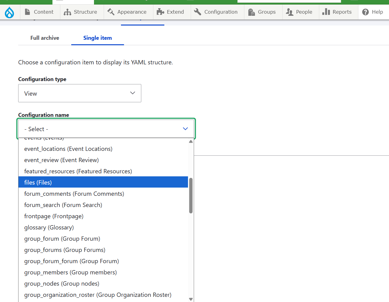The width and height of the screenshot is (389, 302).
Task: Click the dropdown list scroll down arrow
Action: [191, 299]
